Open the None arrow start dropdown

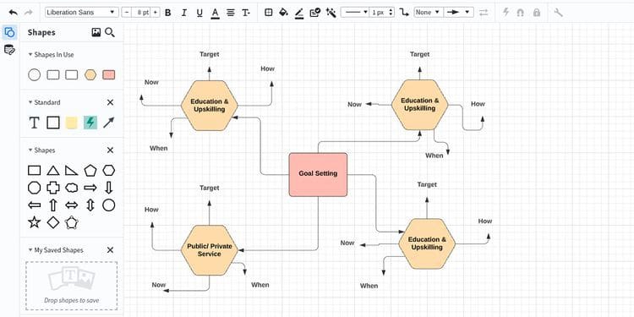coord(428,13)
